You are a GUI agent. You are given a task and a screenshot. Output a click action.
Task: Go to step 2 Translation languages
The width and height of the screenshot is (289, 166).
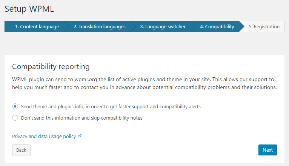tap(100, 26)
